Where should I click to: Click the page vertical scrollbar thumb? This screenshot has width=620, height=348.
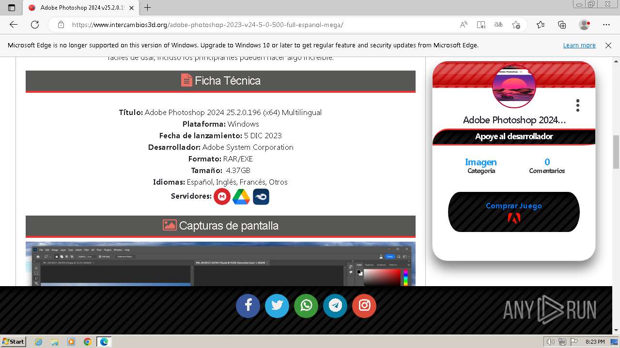616,152
